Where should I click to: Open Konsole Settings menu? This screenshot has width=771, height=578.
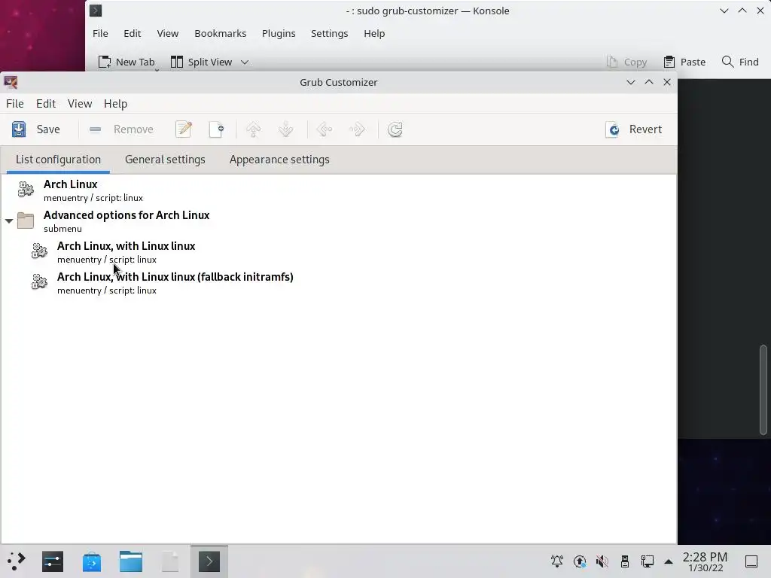click(330, 33)
